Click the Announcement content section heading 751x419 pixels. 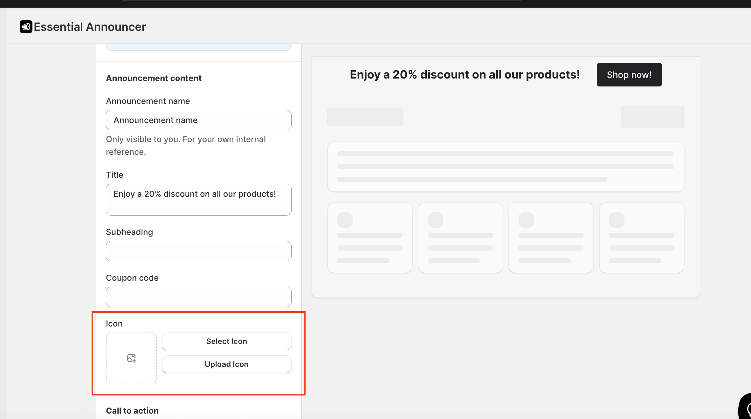[154, 78]
